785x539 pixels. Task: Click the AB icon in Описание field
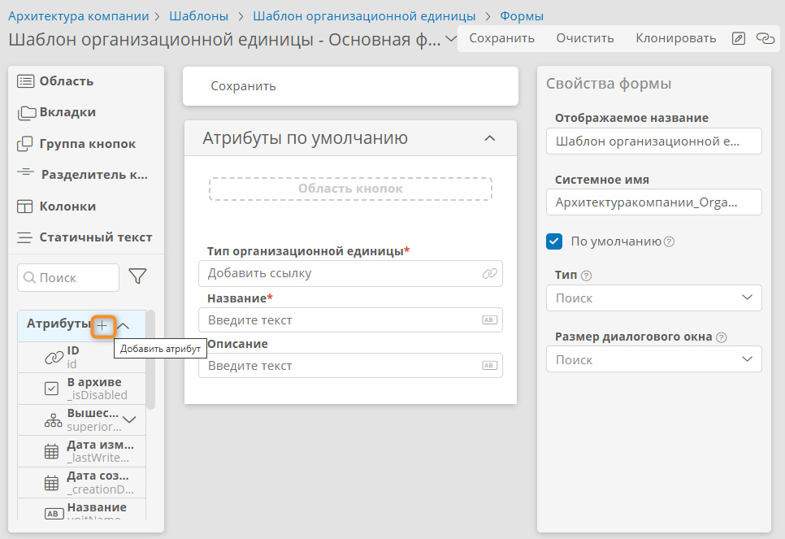pos(490,366)
